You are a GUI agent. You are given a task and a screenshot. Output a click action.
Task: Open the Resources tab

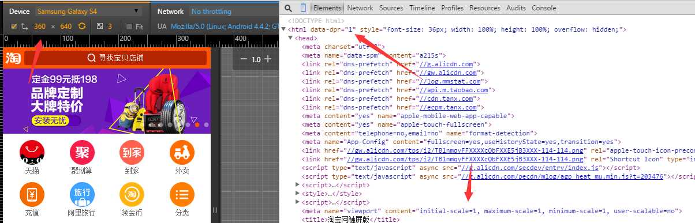tap(485, 8)
